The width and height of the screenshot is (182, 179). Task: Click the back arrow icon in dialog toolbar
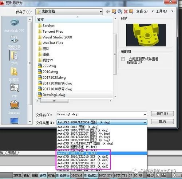coord(108,12)
